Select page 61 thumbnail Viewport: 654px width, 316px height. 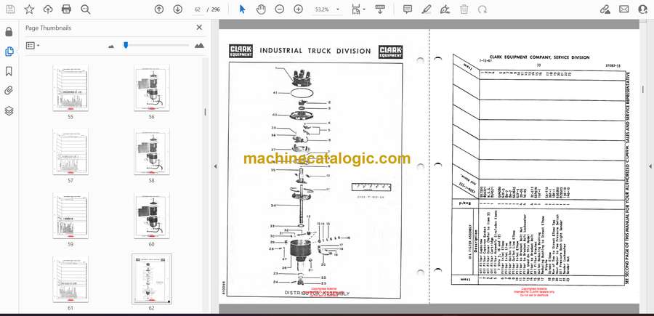(70, 279)
